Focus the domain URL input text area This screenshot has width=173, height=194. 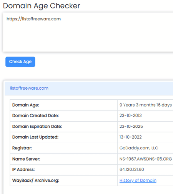coord(88,32)
